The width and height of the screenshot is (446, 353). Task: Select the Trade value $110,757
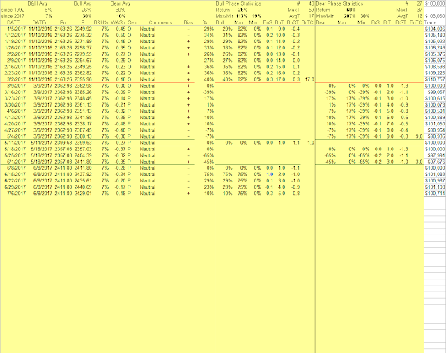click(x=435, y=79)
